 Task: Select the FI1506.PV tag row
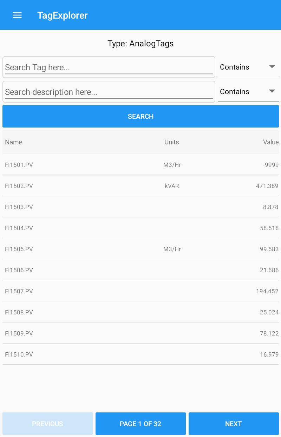140,270
